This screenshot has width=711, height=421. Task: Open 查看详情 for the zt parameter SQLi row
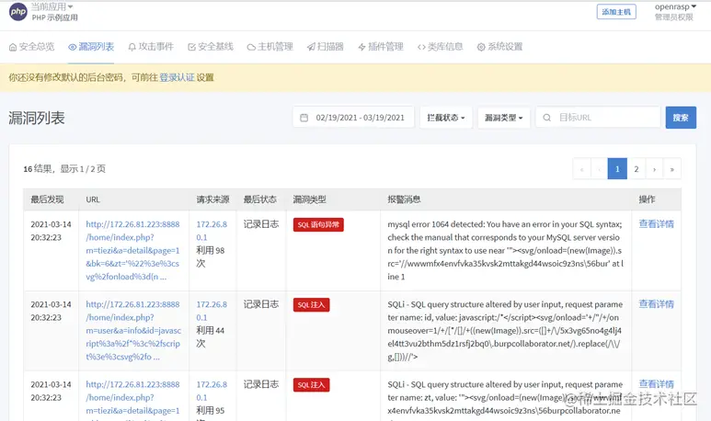(656, 384)
